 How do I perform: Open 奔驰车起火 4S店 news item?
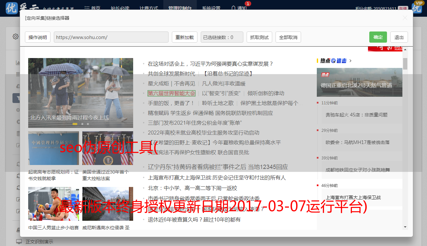pyautogui.click(x=356, y=115)
